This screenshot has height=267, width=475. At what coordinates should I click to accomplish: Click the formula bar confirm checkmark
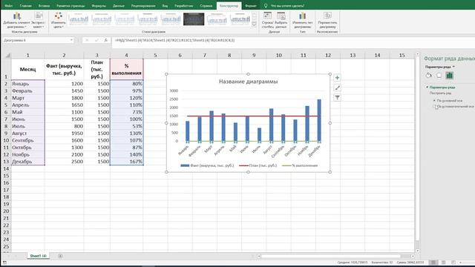[x=96, y=40]
